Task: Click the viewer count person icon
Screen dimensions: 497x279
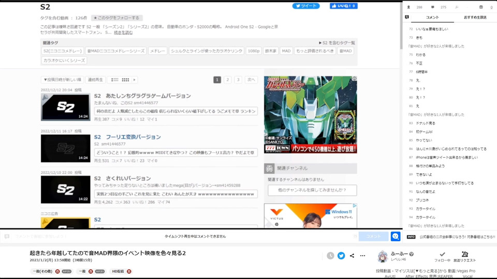Action: pos(408,7)
